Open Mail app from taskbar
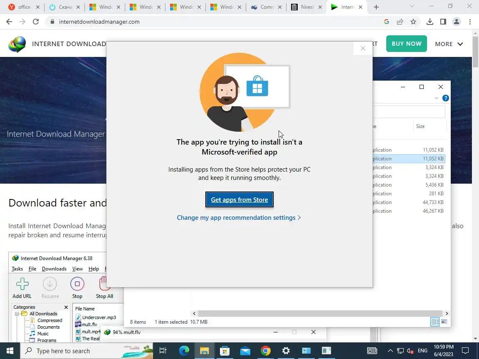The width and height of the screenshot is (479, 359). pos(245,351)
